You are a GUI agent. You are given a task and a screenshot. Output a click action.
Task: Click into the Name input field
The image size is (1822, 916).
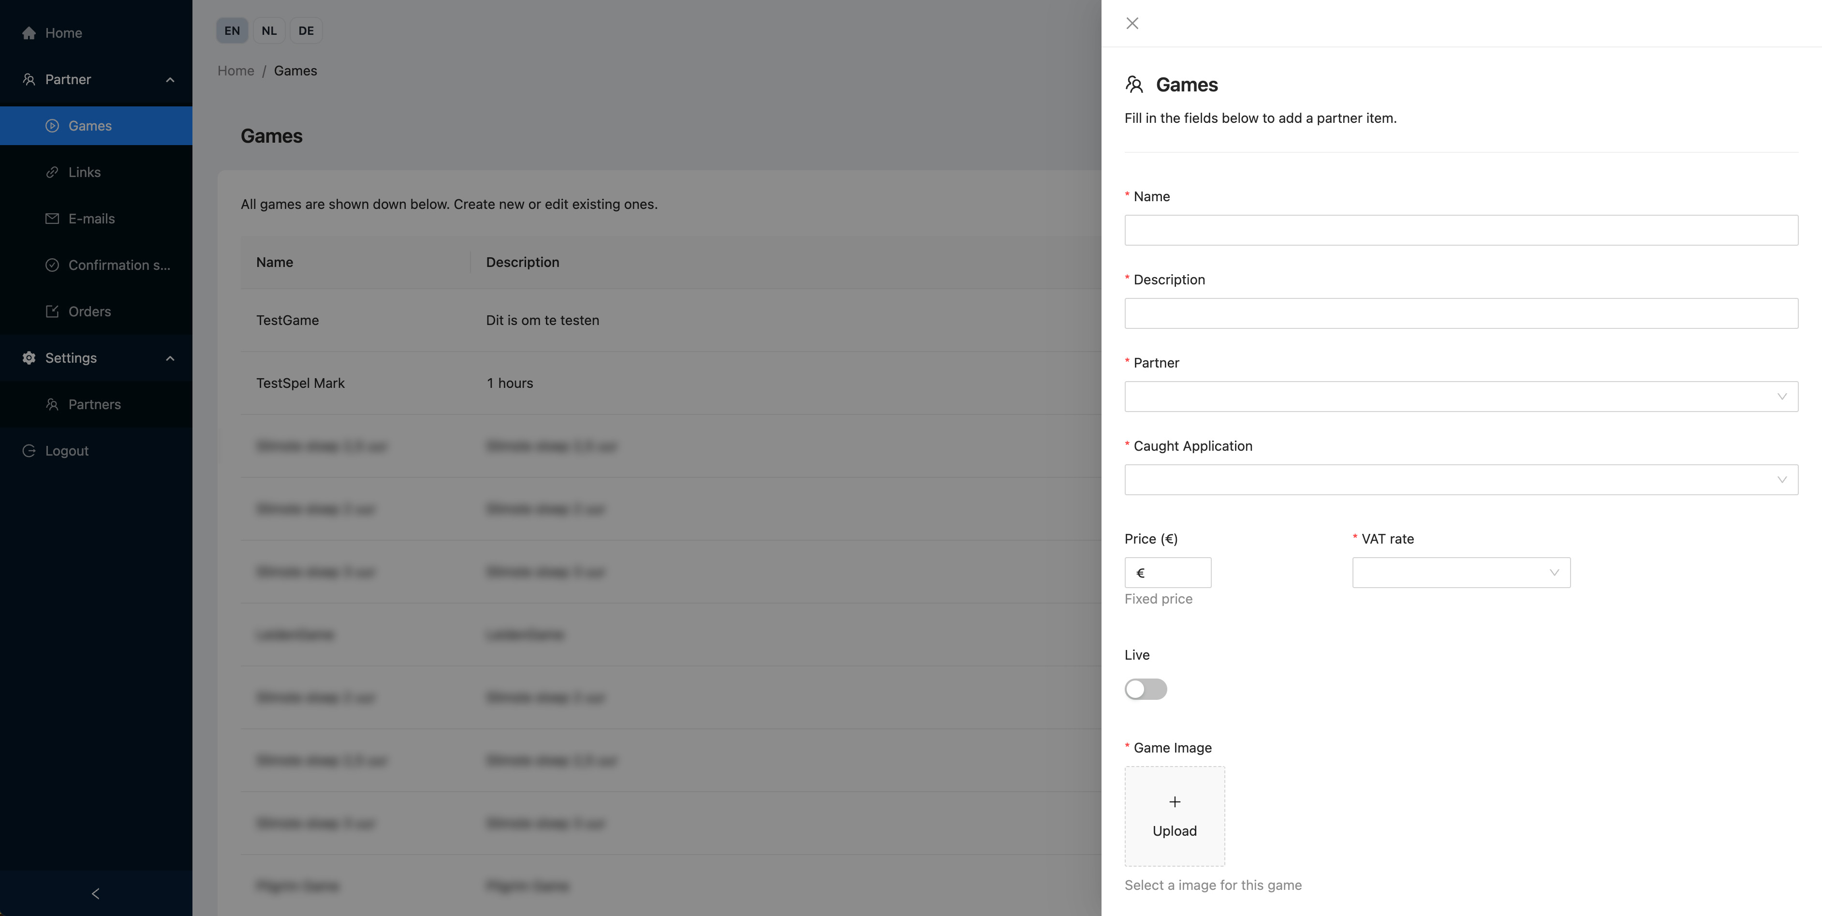point(1461,231)
